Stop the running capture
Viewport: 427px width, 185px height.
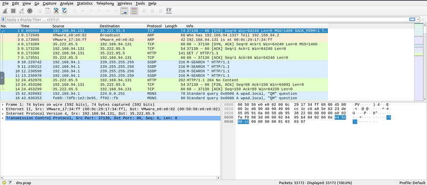(13, 11)
